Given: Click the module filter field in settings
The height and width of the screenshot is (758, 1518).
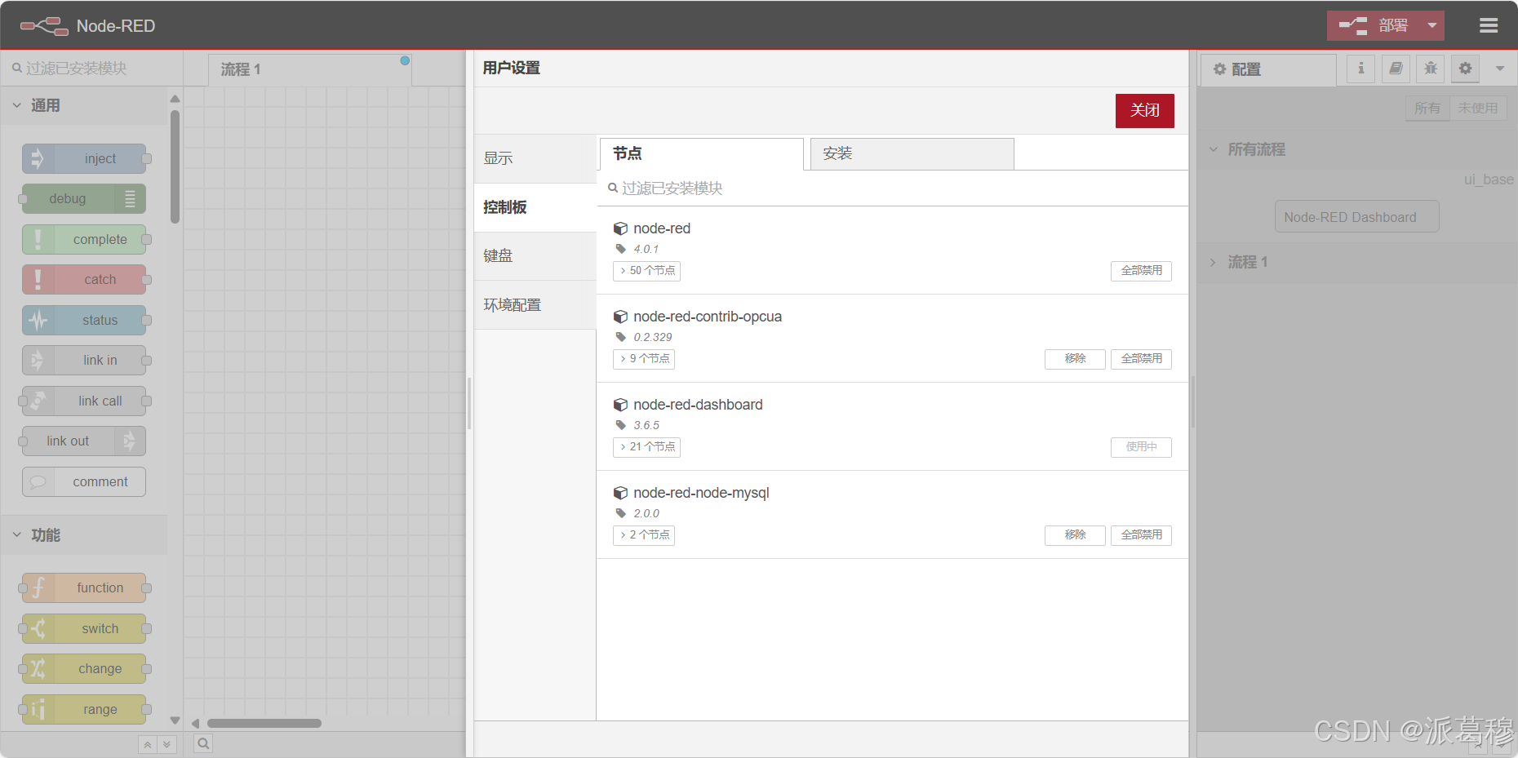Looking at the screenshot, I should [893, 188].
